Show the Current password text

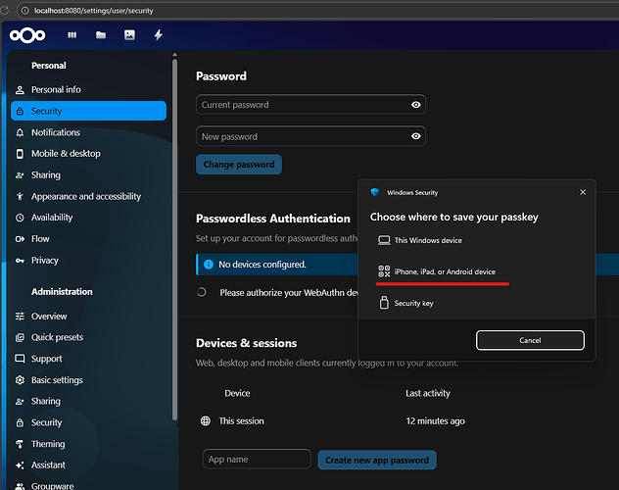click(416, 105)
